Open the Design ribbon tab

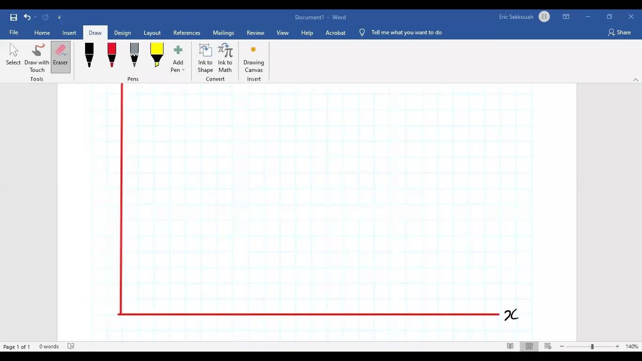coord(122,32)
